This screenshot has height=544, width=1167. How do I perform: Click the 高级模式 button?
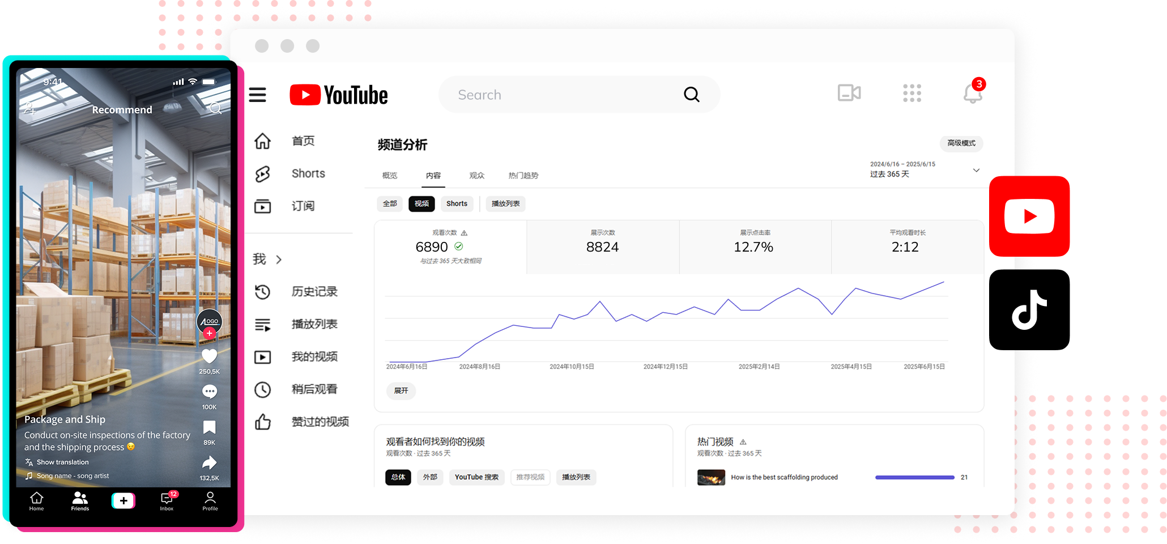click(x=961, y=143)
